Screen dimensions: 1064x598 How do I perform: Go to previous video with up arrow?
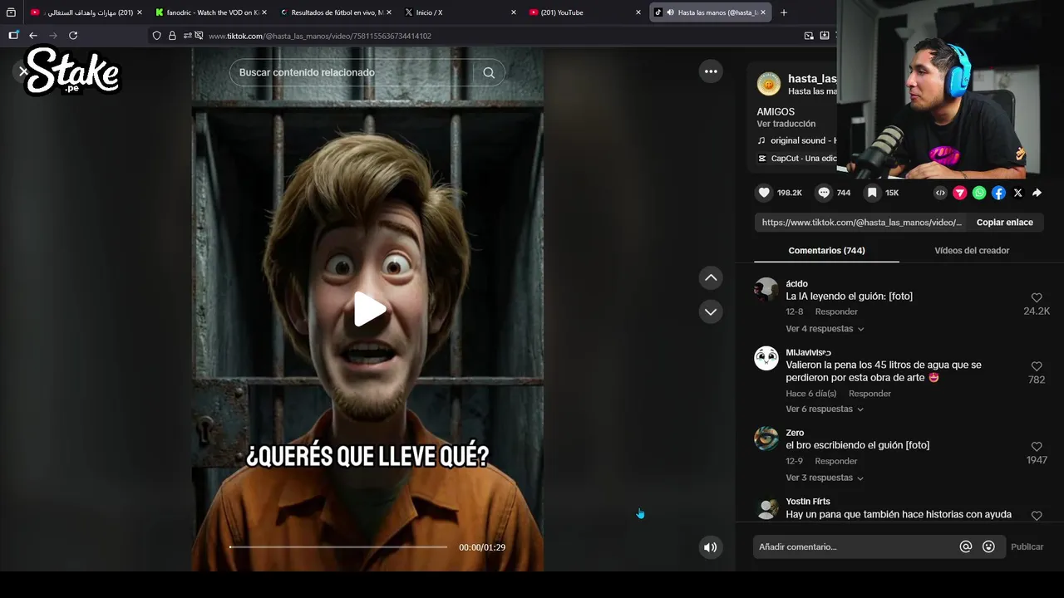point(711,277)
